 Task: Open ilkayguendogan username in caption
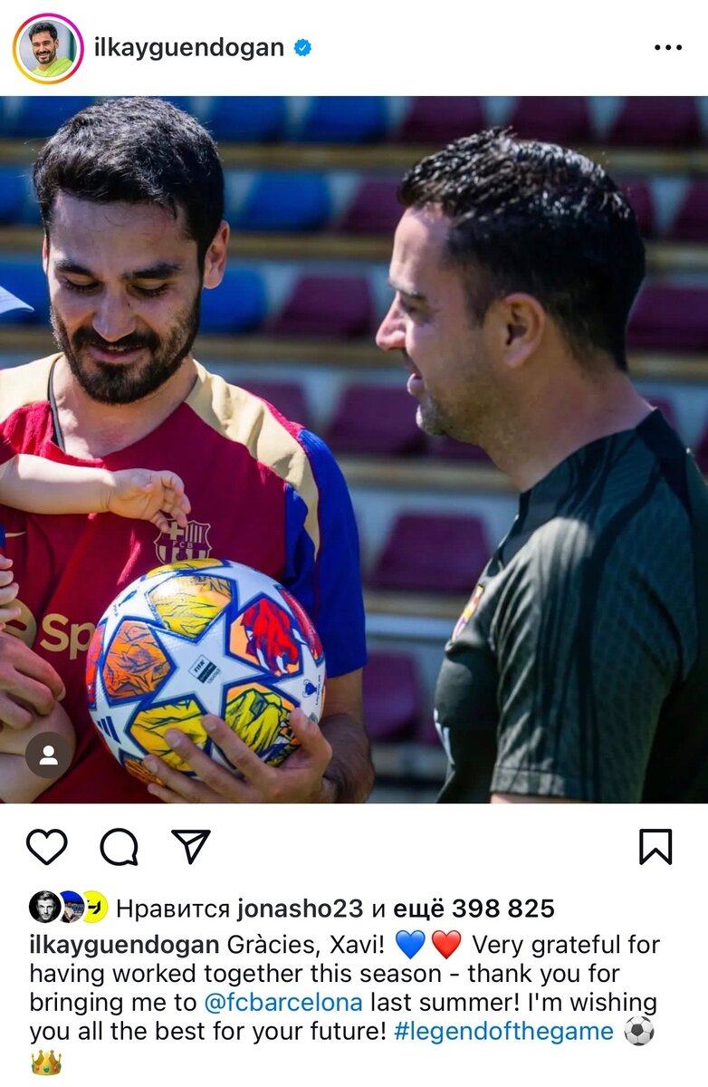tap(124, 945)
